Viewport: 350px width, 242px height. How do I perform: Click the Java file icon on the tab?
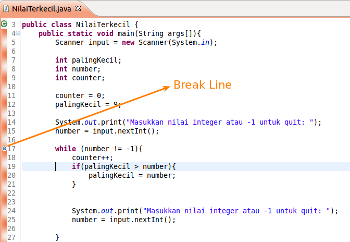6,9
